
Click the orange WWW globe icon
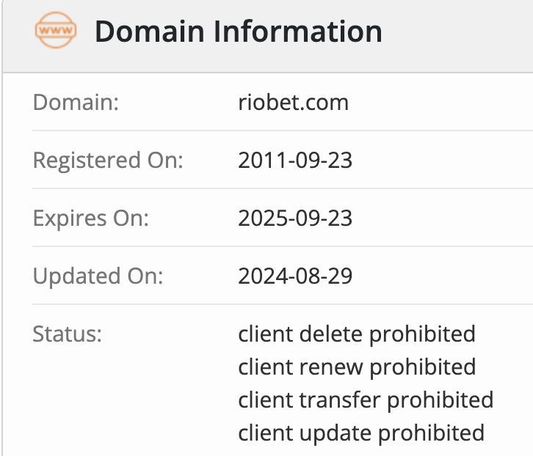pos(56,30)
